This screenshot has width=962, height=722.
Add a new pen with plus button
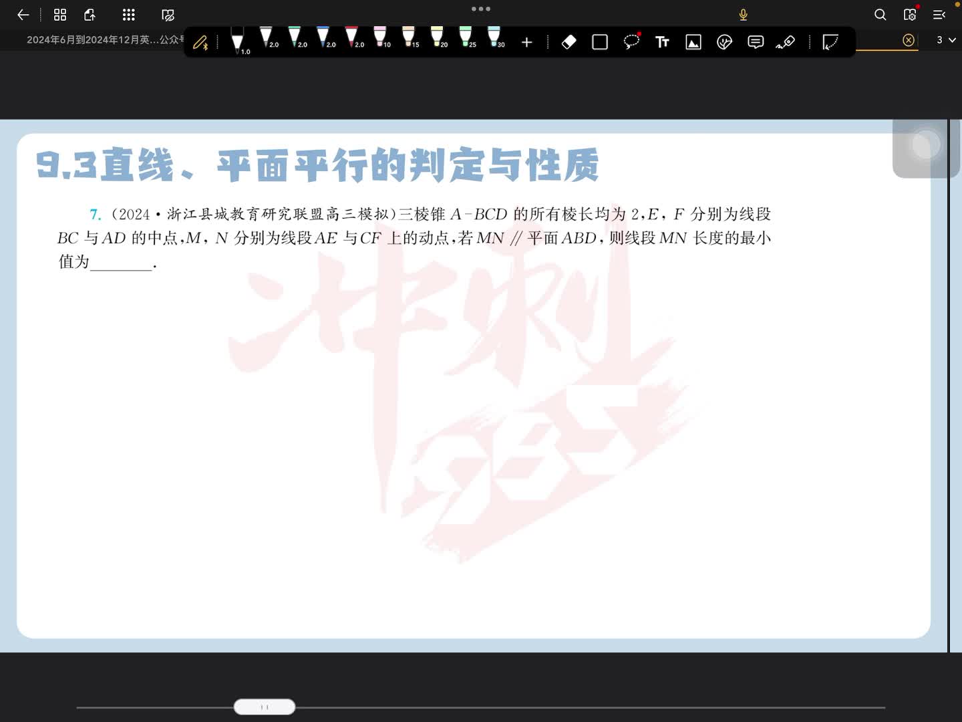526,43
